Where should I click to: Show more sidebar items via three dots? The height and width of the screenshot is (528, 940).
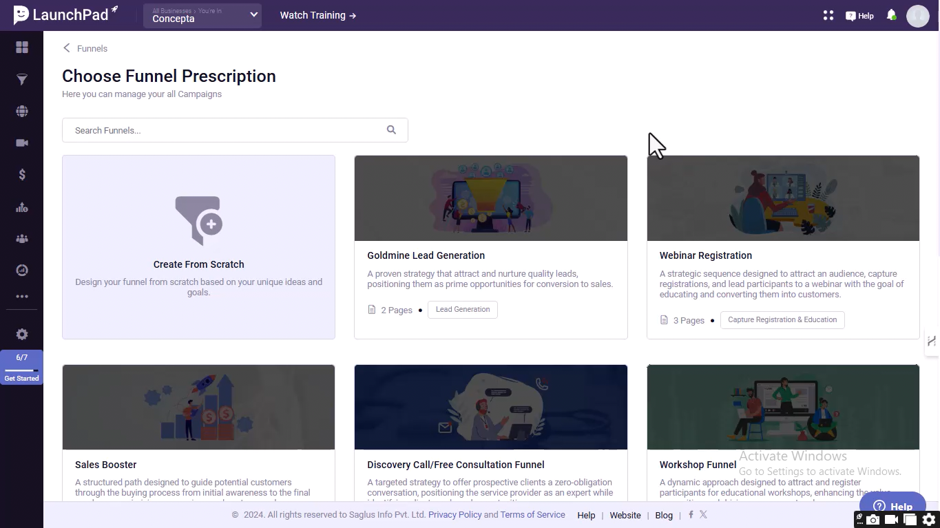[x=22, y=297]
